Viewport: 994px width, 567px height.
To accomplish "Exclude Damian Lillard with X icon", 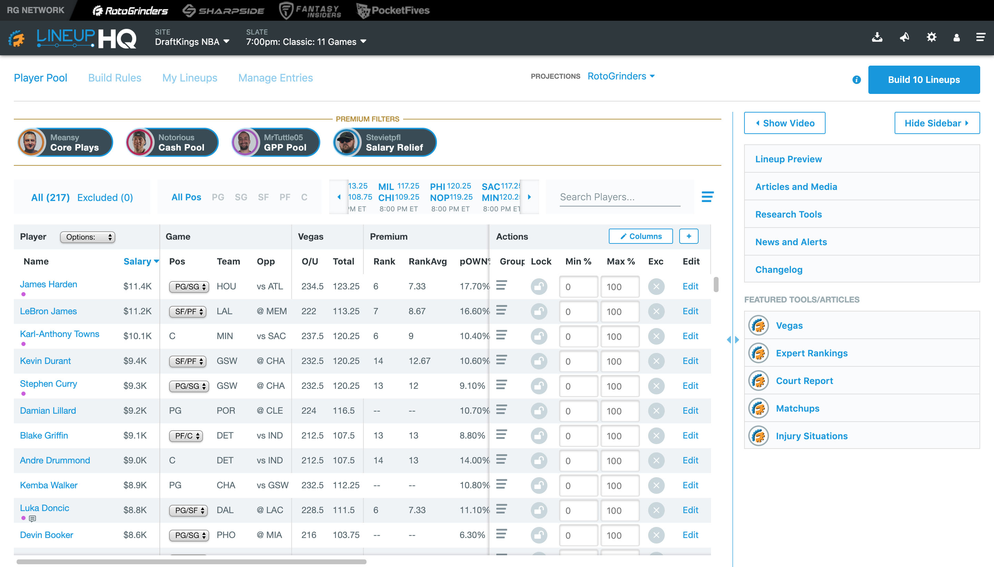I will (x=656, y=411).
